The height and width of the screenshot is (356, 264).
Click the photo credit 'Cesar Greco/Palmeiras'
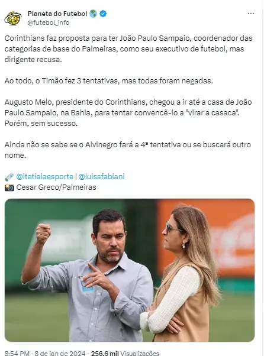click(56, 187)
